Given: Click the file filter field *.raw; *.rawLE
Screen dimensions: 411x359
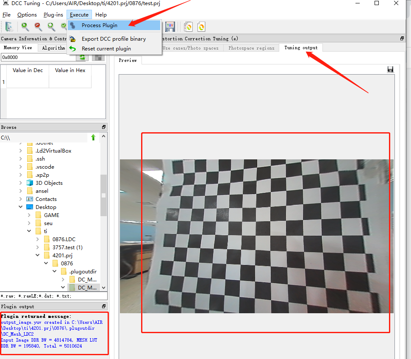Looking at the screenshot, I should click(x=54, y=296).
